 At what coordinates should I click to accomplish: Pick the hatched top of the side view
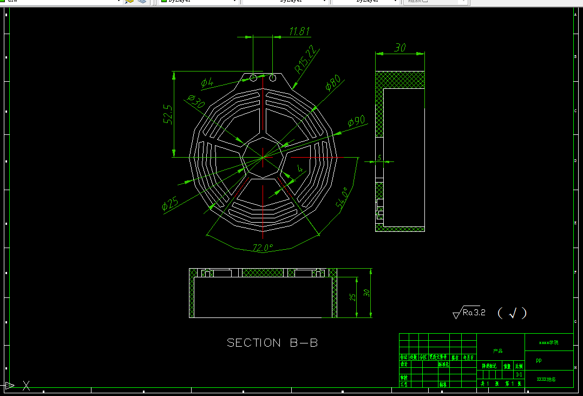400,80
